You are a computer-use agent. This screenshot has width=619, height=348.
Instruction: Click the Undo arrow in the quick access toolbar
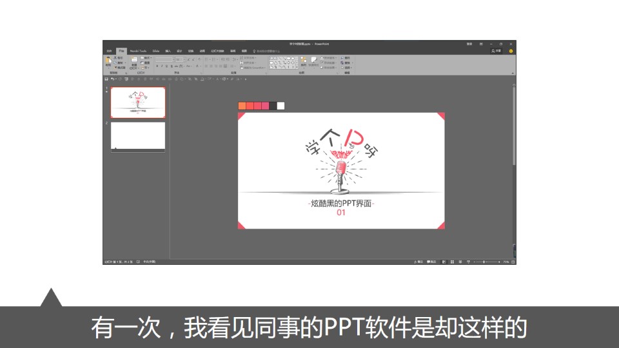coord(113,79)
